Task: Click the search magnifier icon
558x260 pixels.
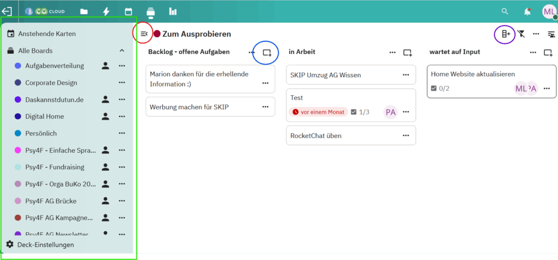Action: coord(505,11)
